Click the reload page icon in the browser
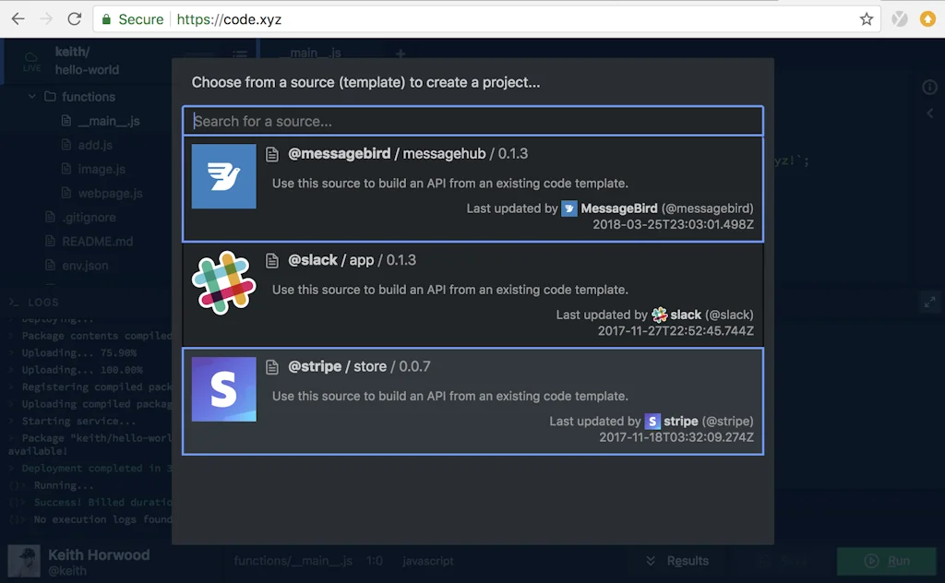The height and width of the screenshot is (583, 945). (75, 18)
